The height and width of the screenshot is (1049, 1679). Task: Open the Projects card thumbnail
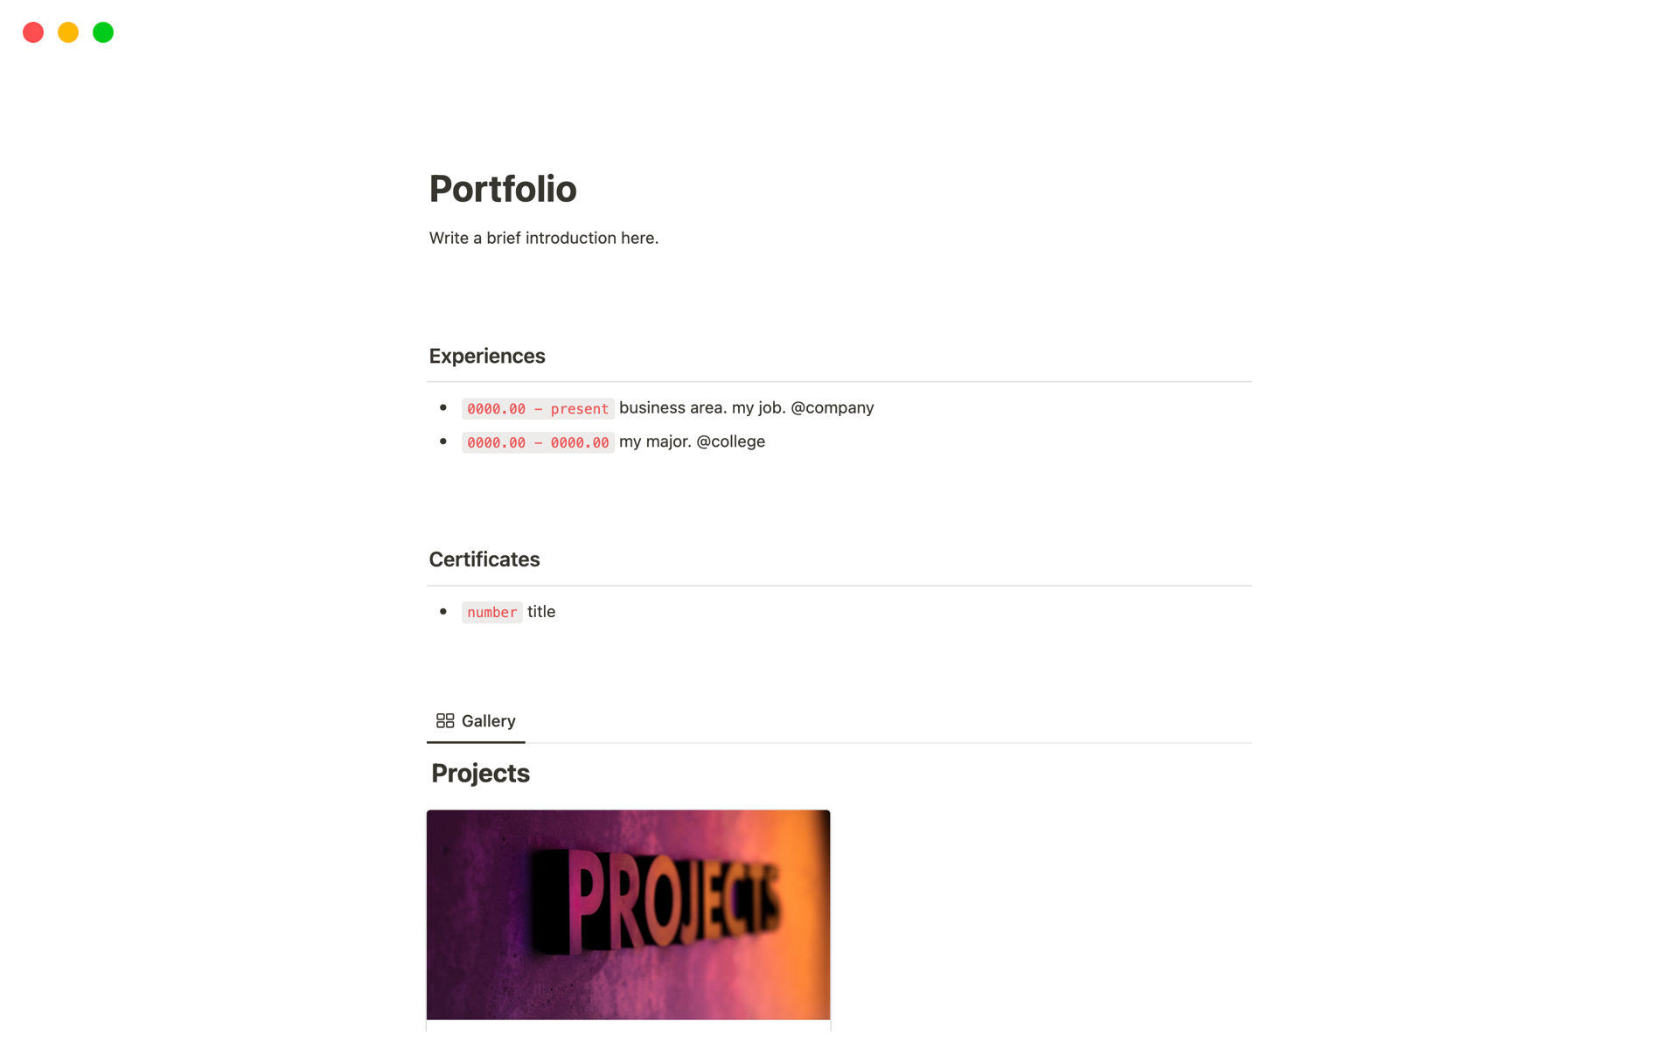click(x=628, y=914)
